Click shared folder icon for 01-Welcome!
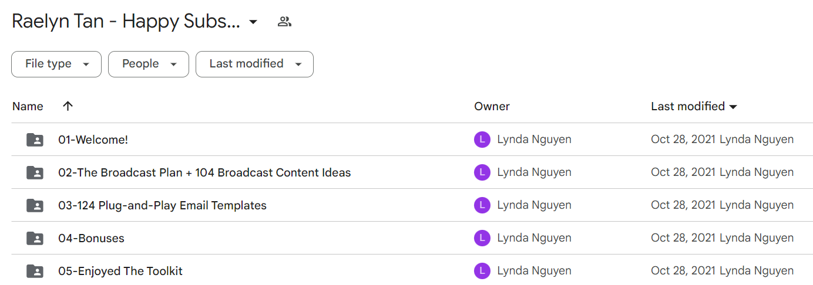This screenshot has width=813, height=285. pos(35,140)
